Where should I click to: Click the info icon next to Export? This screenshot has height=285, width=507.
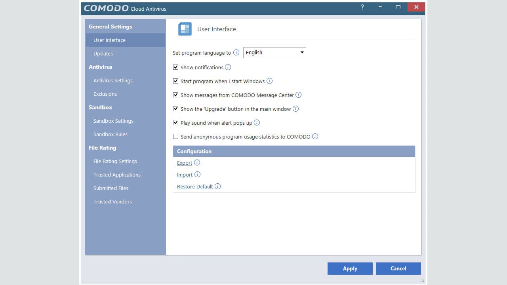(x=197, y=163)
